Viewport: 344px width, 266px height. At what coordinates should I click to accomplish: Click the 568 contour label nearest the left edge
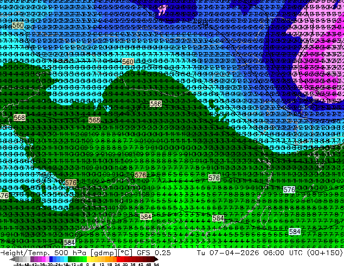coord(20,118)
